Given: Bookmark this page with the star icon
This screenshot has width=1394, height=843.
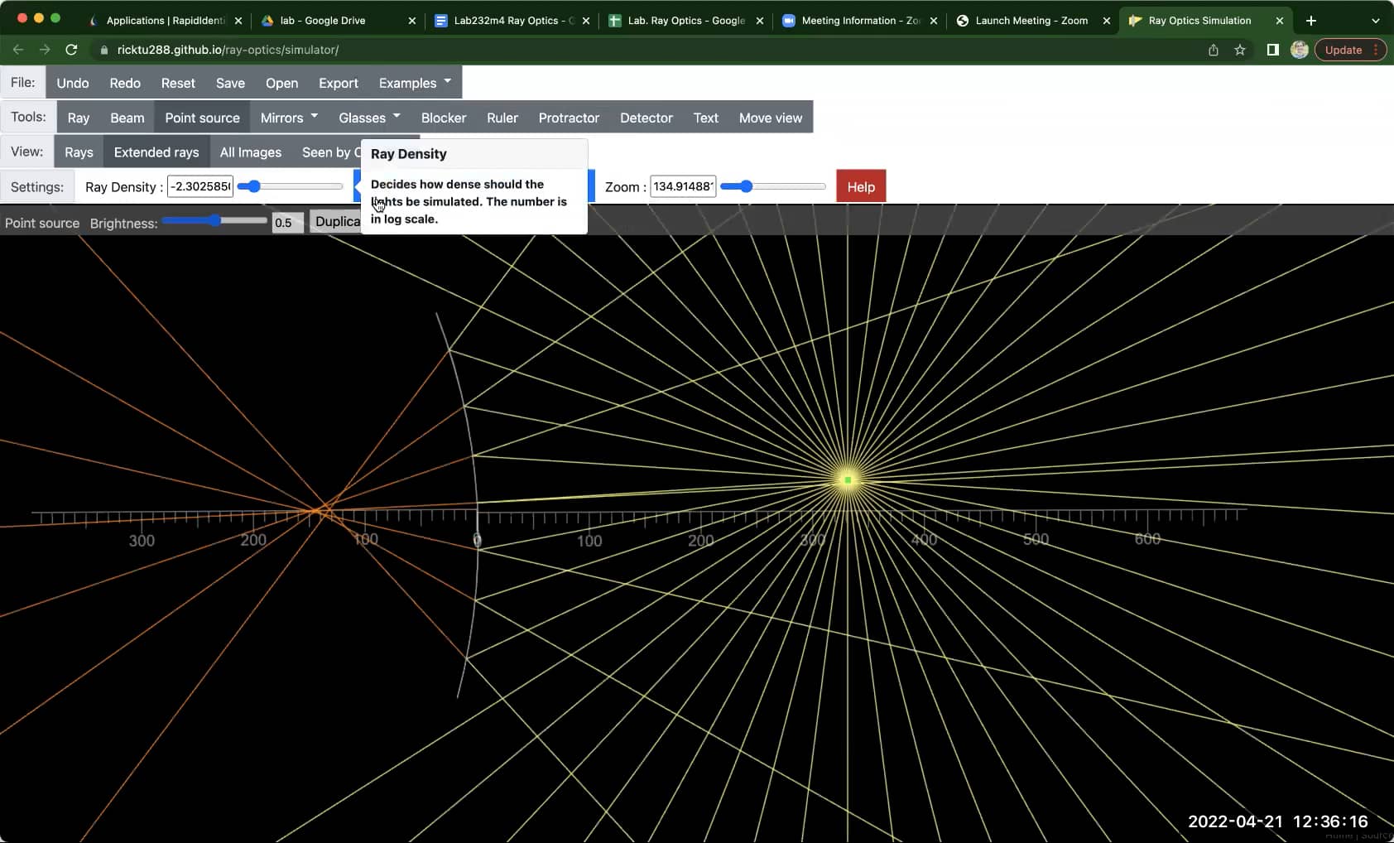Looking at the screenshot, I should pyautogui.click(x=1239, y=50).
